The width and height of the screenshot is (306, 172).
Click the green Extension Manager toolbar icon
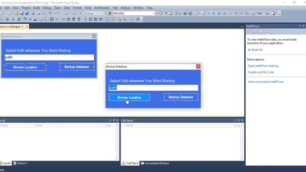[x=186, y=13]
